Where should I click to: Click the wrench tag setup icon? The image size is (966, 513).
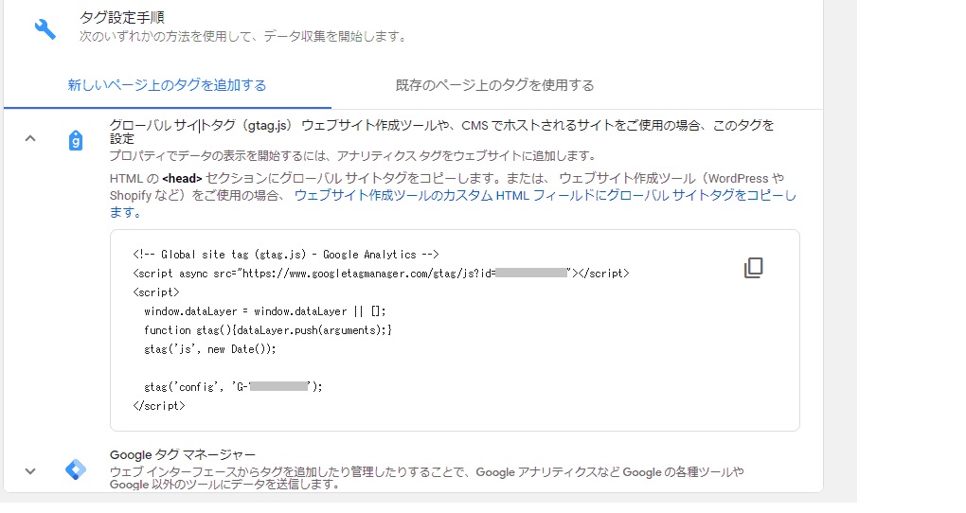pyautogui.click(x=45, y=29)
